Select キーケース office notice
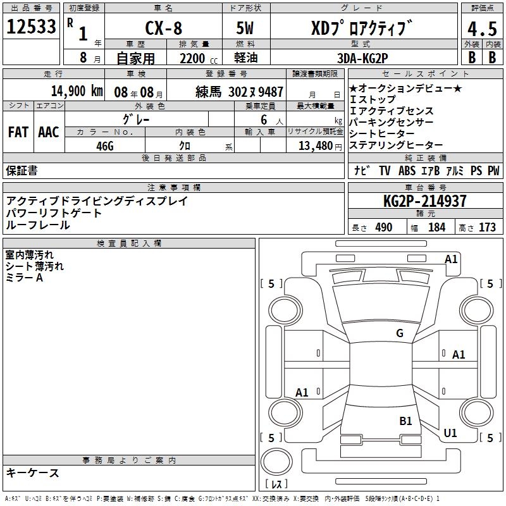This screenshot has height=506, width=506. click(x=33, y=472)
